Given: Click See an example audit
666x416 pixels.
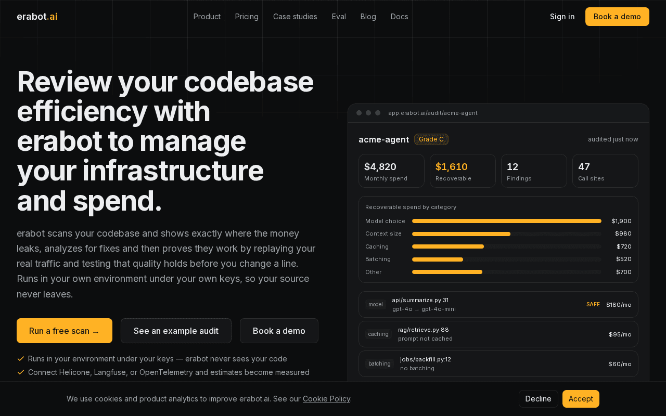Looking at the screenshot, I should tap(176, 331).
